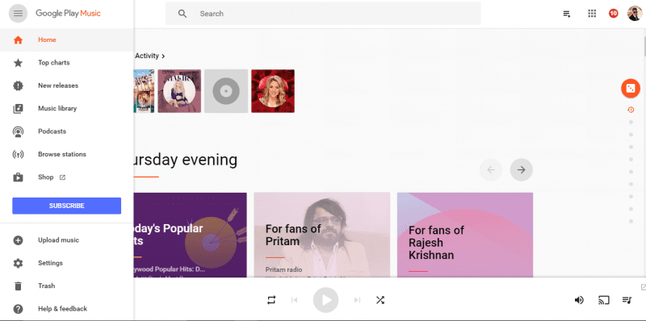This screenshot has height=321, width=646.
Task: Click the Podcasts icon in sidebar
Action: tap(18, 131)
